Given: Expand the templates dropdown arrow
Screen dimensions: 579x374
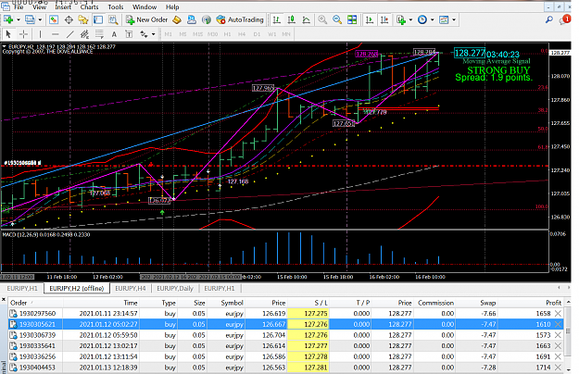Looking at the screenshot, I should tap(454, 19).
